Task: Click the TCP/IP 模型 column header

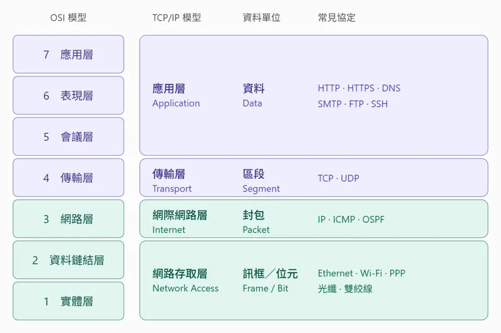Action: [177, 18]
